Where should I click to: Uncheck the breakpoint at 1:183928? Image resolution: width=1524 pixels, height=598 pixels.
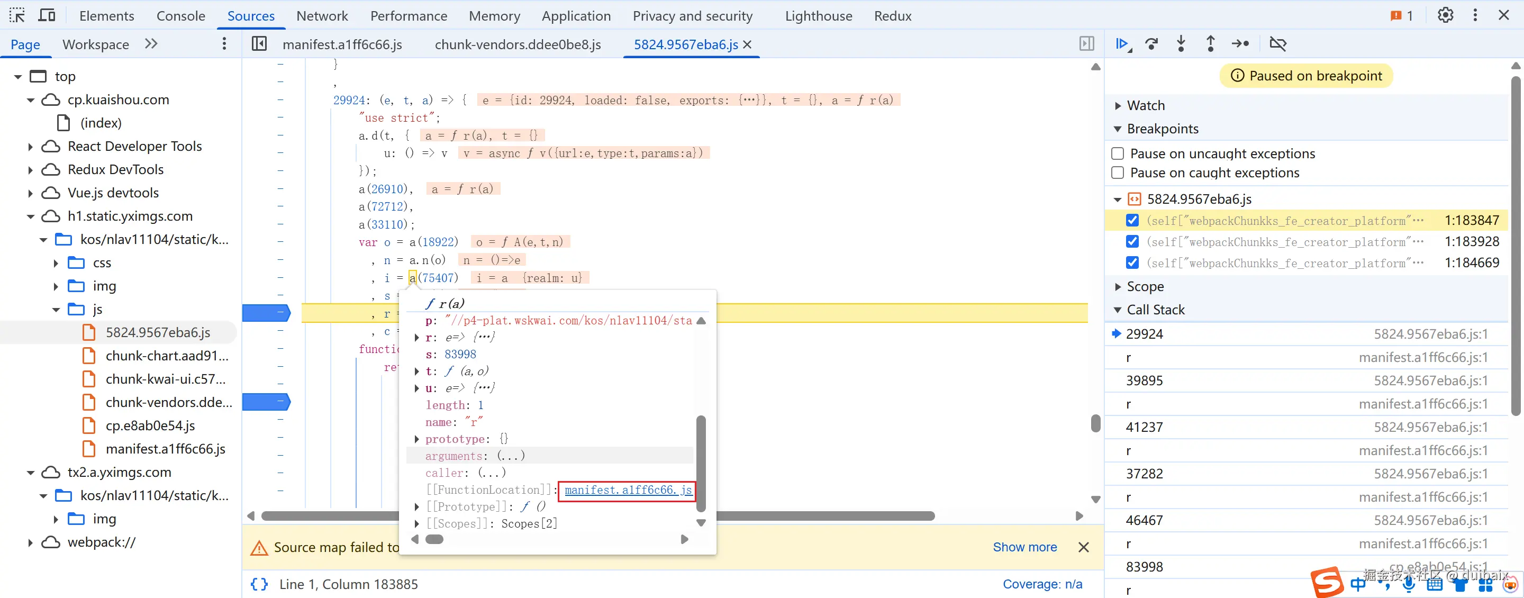(1132, 242)
